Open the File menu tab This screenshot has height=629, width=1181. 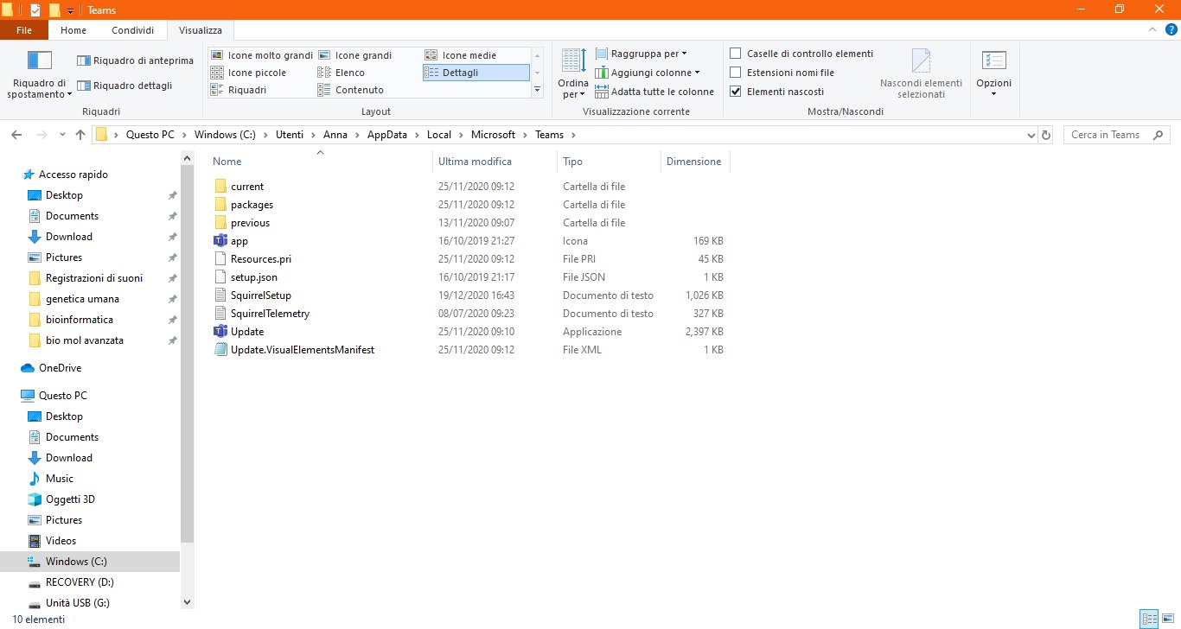tap(24, 30)
